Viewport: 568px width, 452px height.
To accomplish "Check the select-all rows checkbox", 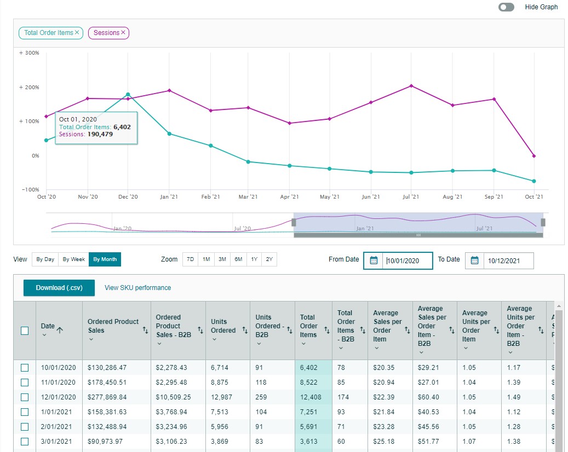I will (x=25, y=331).
